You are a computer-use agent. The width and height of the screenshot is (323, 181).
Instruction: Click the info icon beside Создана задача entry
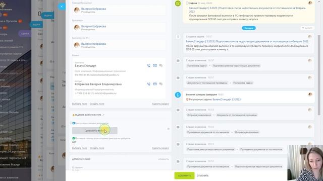(178, 37)
